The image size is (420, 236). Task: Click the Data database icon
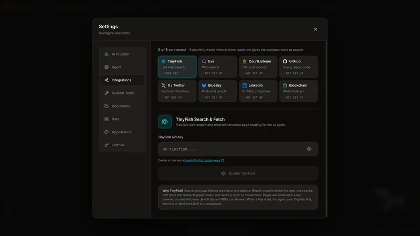[107, 119]
